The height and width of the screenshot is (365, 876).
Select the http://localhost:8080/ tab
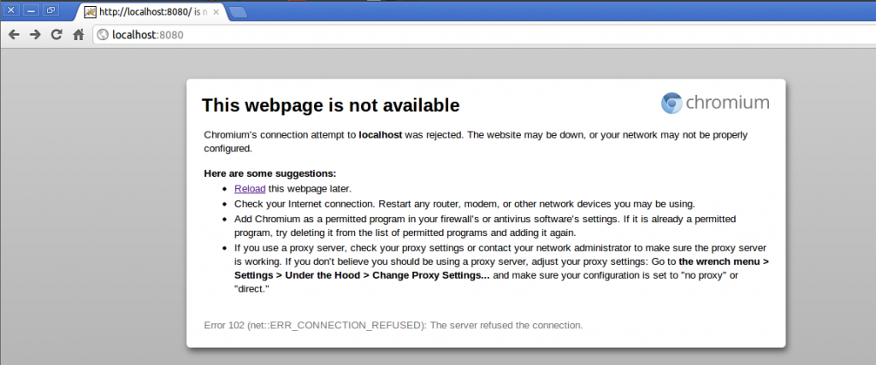pyautogui.click(x=145, y=12)
